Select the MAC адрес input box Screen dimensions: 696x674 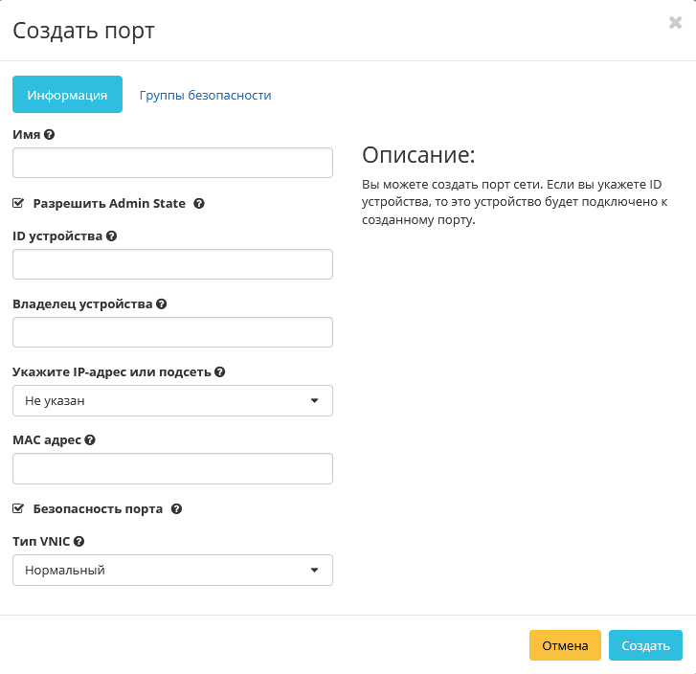(172, 469)
